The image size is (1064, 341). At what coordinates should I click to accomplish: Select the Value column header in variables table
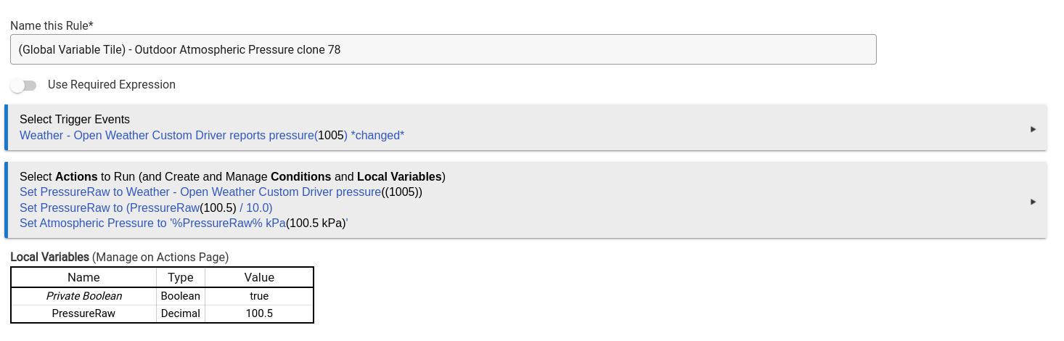pyautogui.click(x=259, y=277)
